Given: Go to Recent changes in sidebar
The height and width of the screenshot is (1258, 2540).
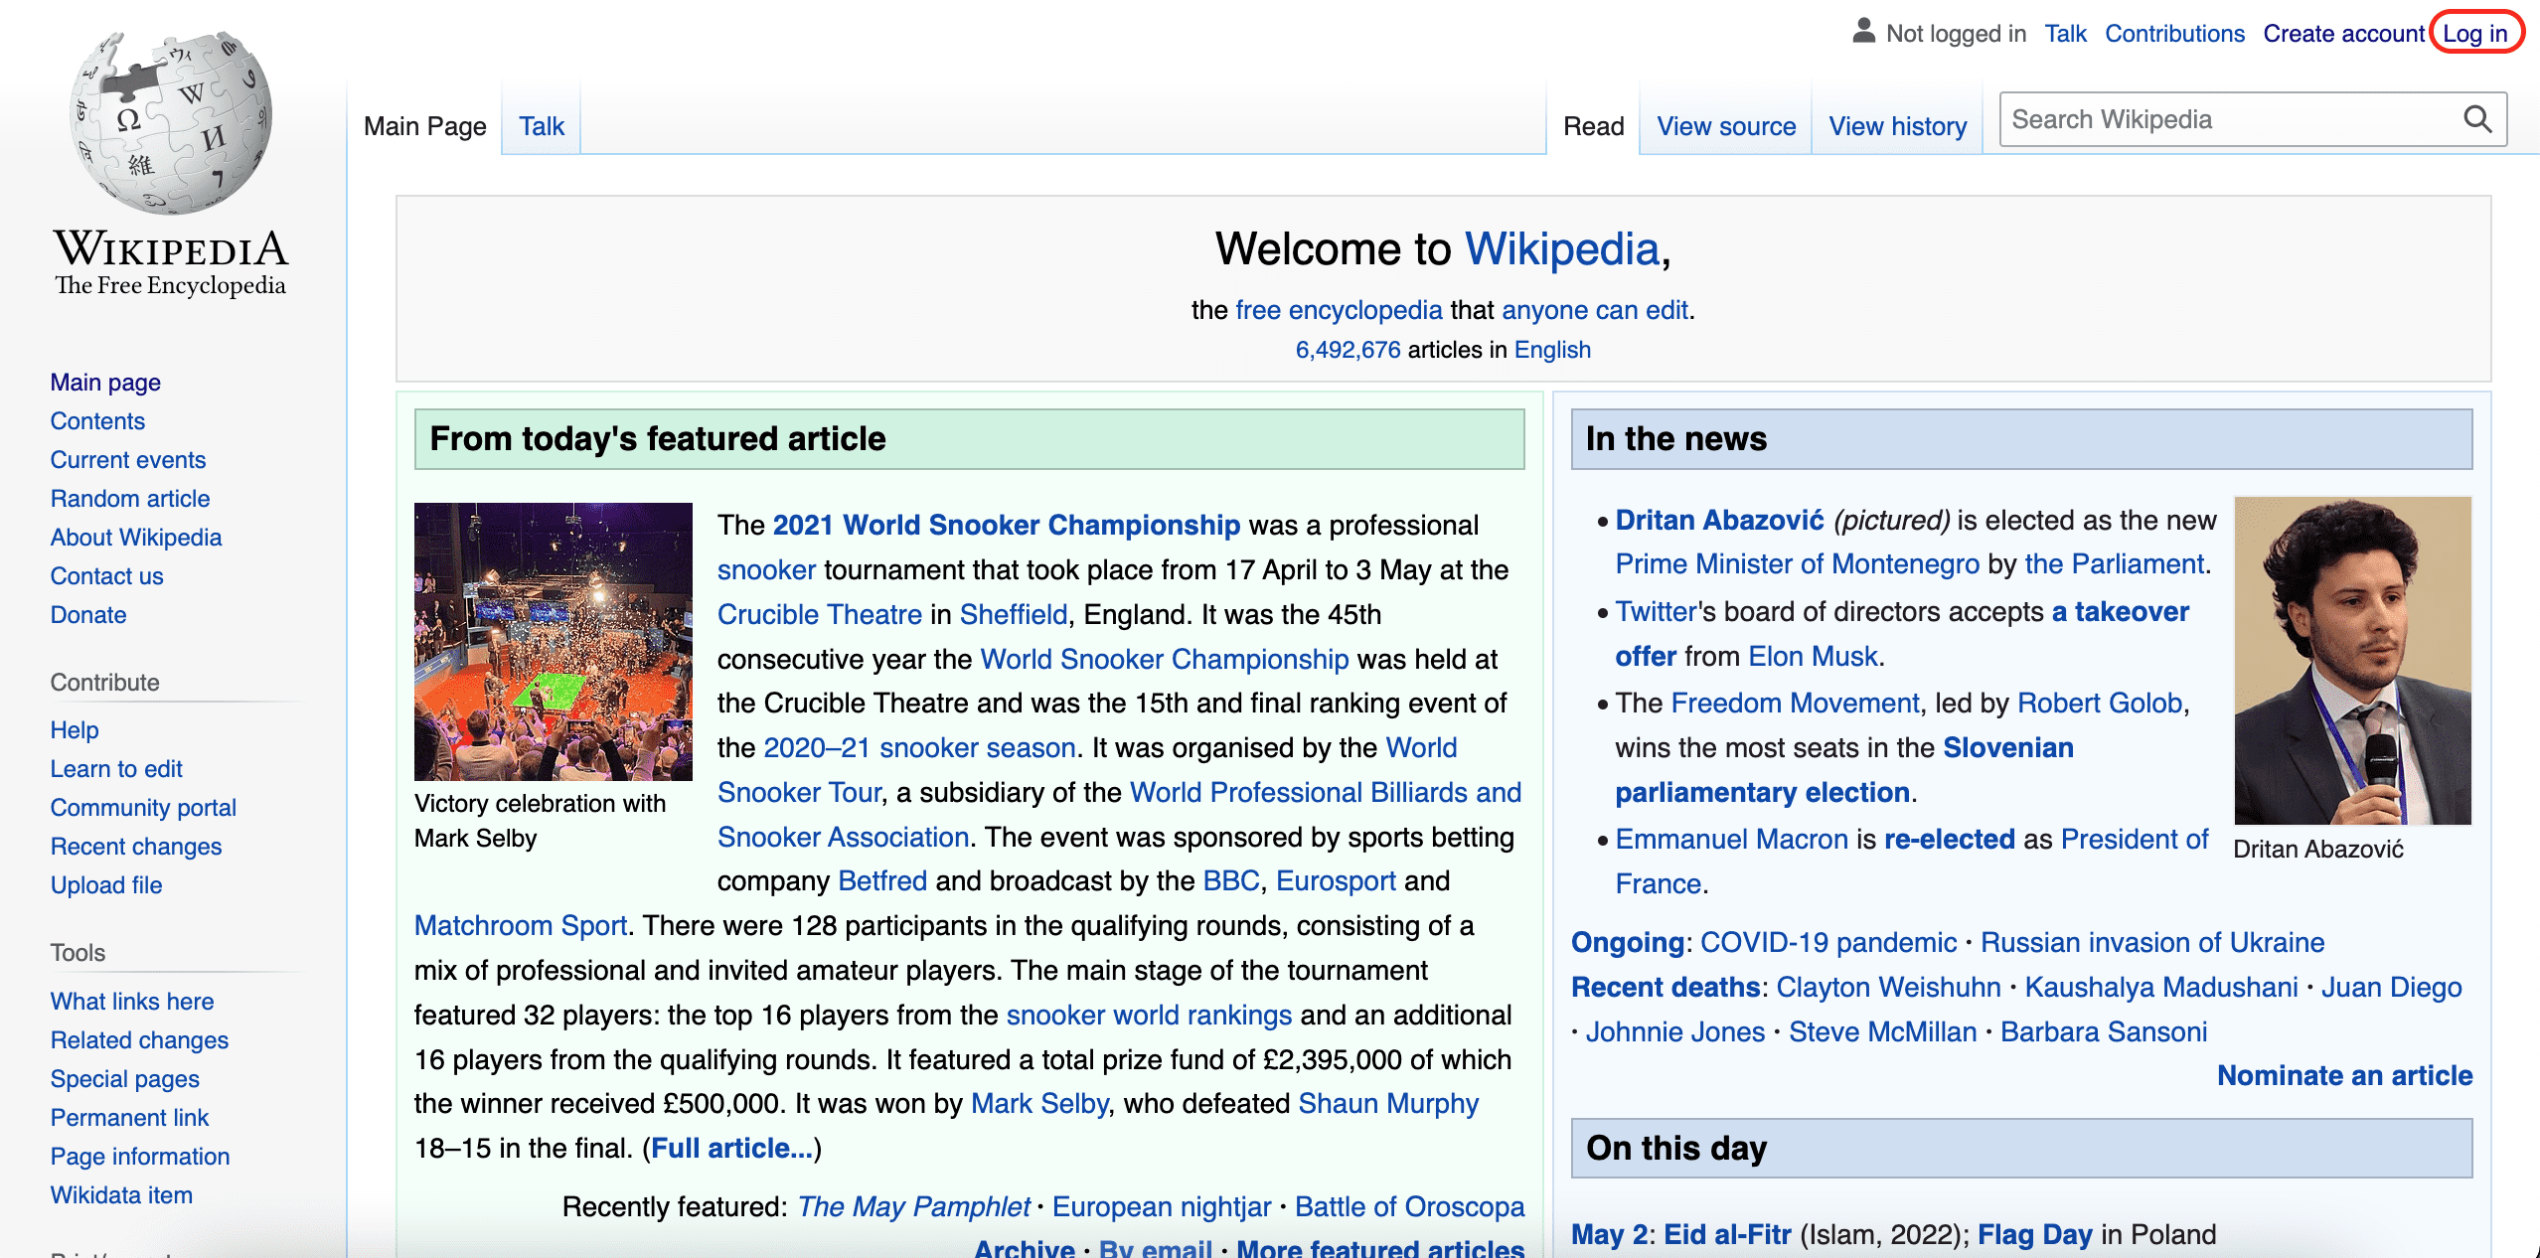Looking at the screenshot, I should tap(136, 847).
